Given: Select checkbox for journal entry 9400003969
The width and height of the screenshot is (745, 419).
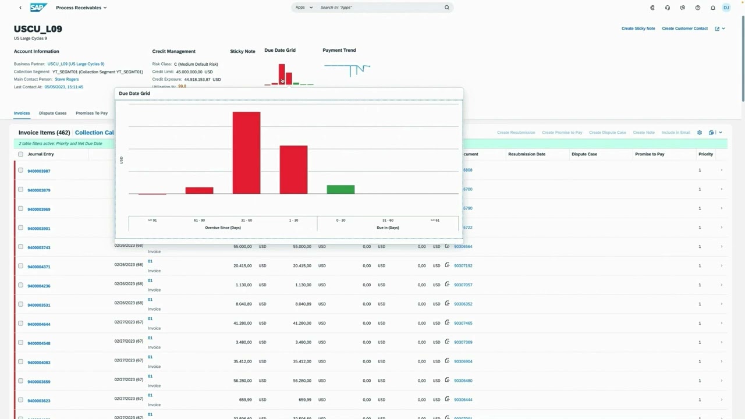Looking at the screenshot, I should point(20,208).
